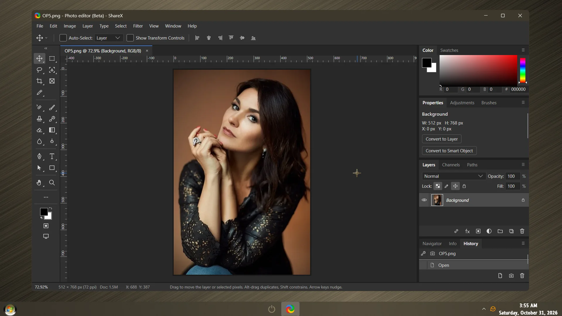Toggle lock position in Layers panel

455,186
